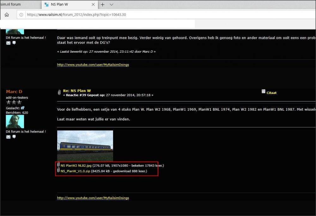Image resolution: width=316 pixels, height=216 pixels.
Task: Click the site info icon in address bar
Action: pyautogui.click(x=21, y=15)
